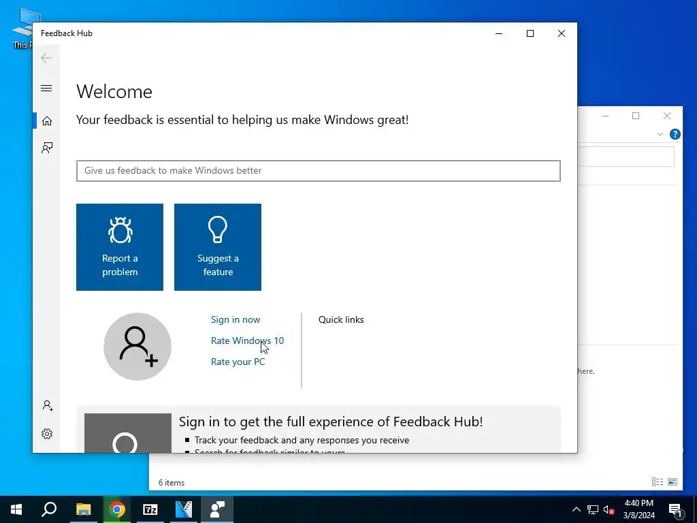Open the Feedback section in the sidebar

(47, 148)
